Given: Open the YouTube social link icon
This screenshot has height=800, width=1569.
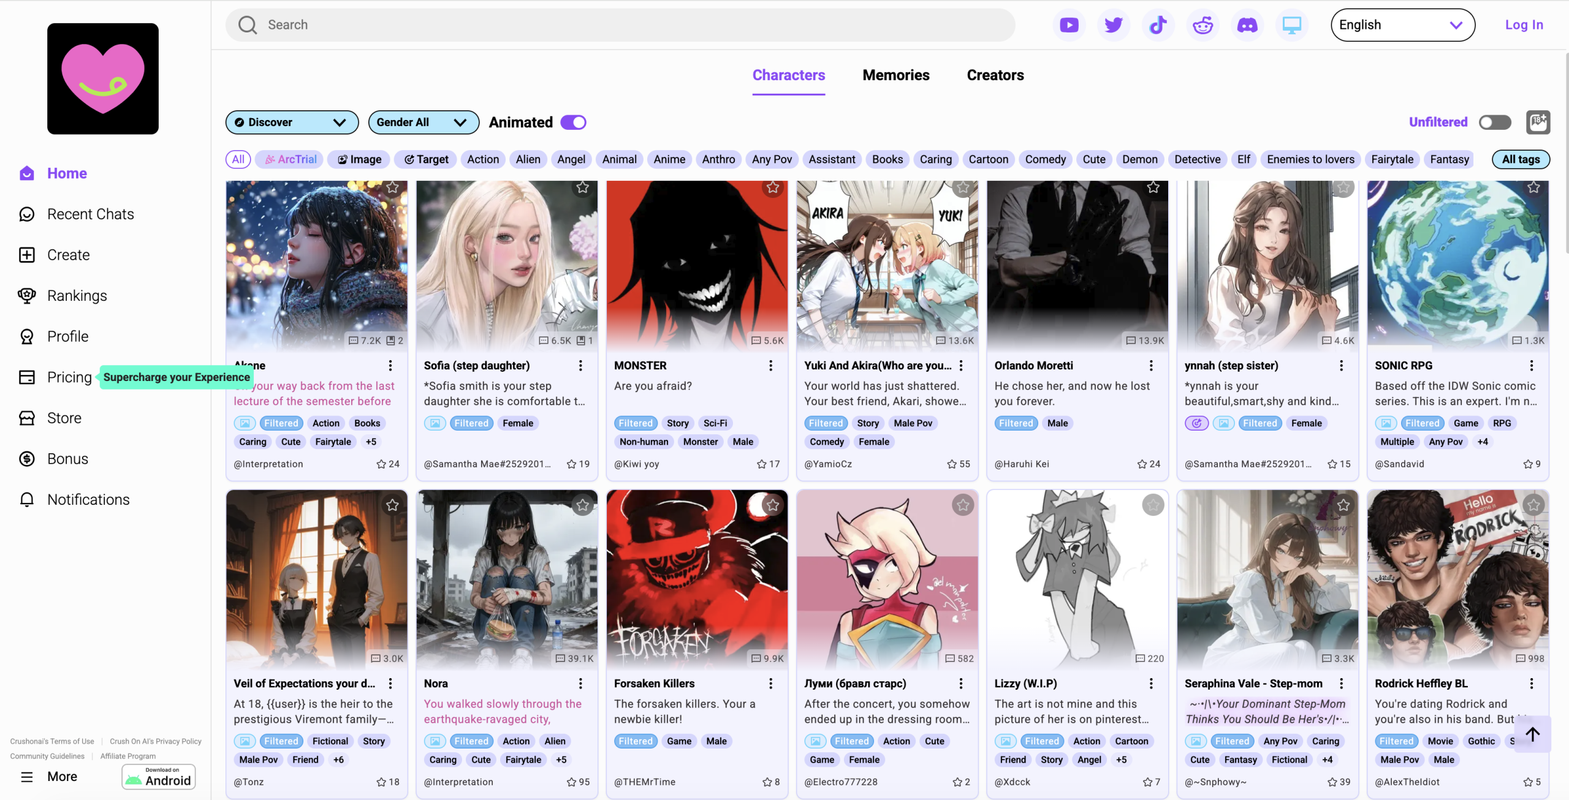Looking at the screenshot, I should coord(1069,25).
